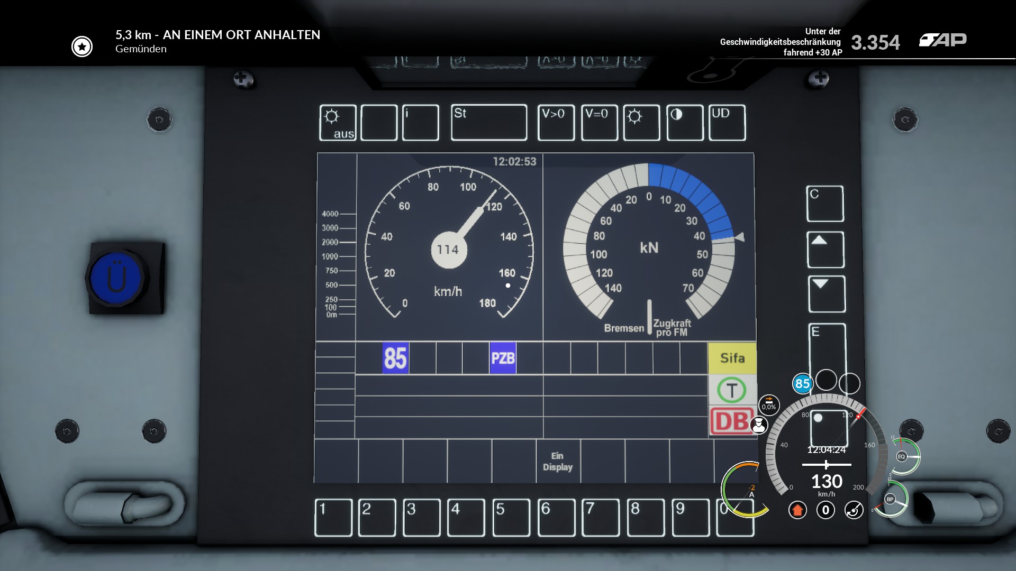The height and width of the screenshot is (571, 1016).
Task: Toggle the V>0 display key
Action: click(556, 123)
